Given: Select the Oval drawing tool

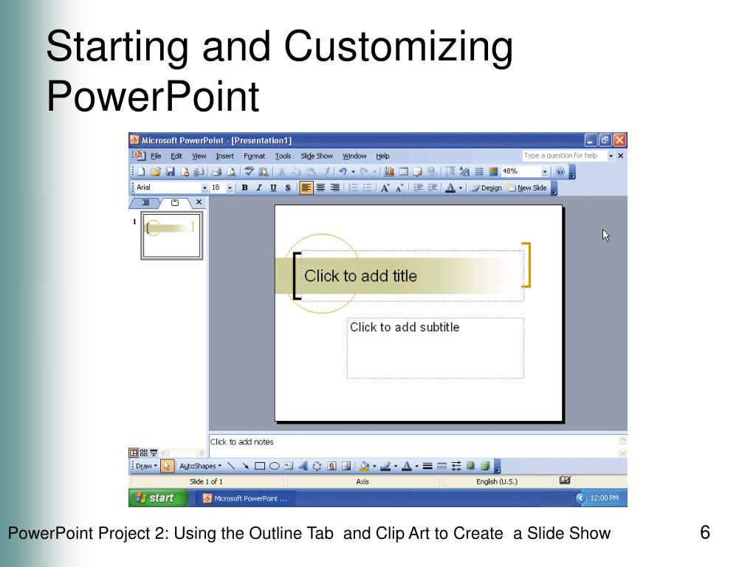Looking at the screenshot, I should [275, 466].
